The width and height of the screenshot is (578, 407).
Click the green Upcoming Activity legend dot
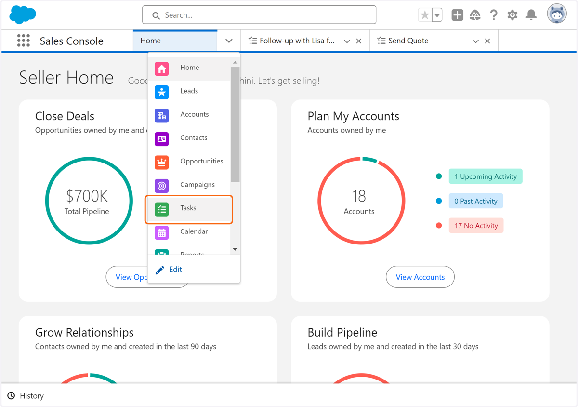coord(439,176)
